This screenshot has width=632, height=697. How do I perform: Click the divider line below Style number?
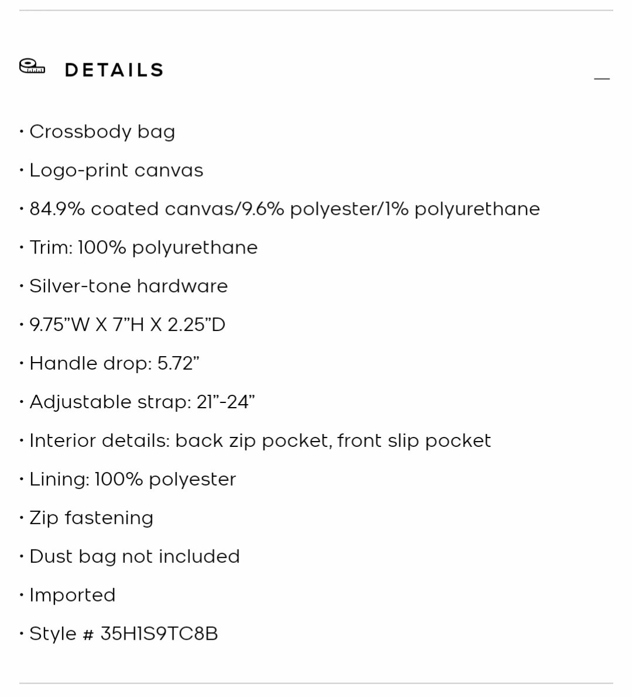[x=316, y=683]
